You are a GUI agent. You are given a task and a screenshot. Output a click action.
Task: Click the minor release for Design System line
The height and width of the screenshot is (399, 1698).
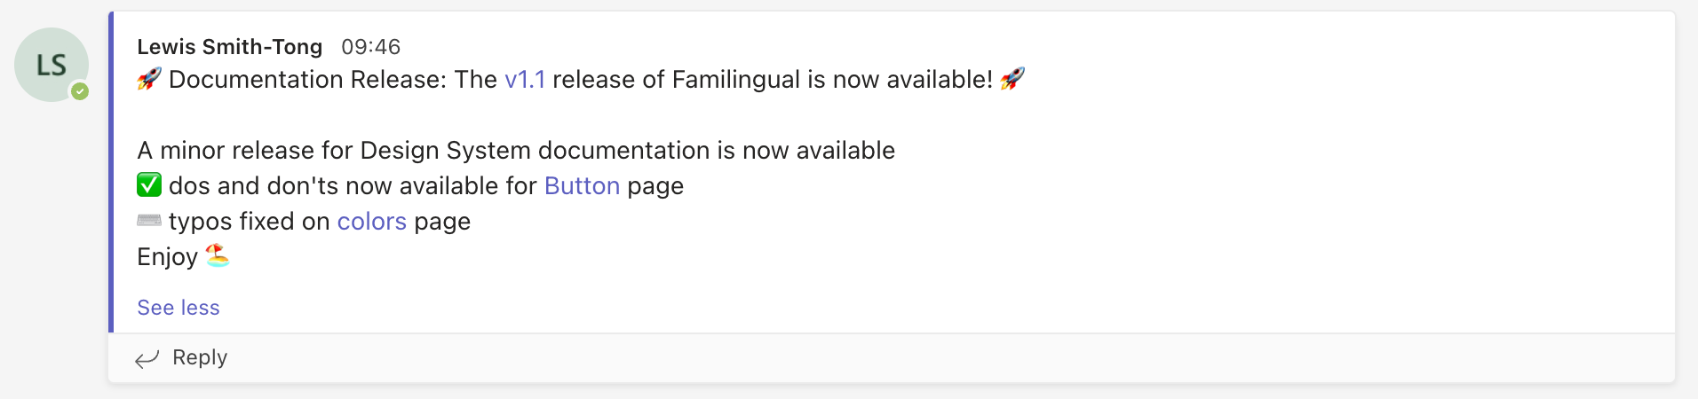tap(516, 151)
